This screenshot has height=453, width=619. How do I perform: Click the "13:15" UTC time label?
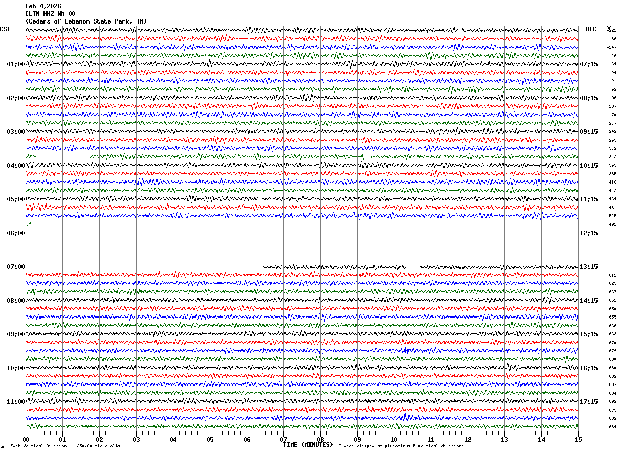(x=589, y=267)
